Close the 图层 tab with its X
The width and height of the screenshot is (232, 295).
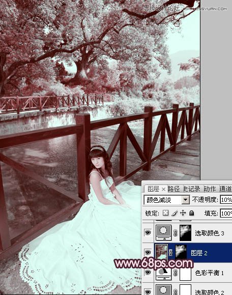163,189
